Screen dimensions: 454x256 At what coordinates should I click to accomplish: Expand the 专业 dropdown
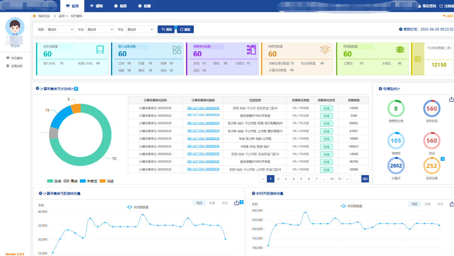point(140,29)
